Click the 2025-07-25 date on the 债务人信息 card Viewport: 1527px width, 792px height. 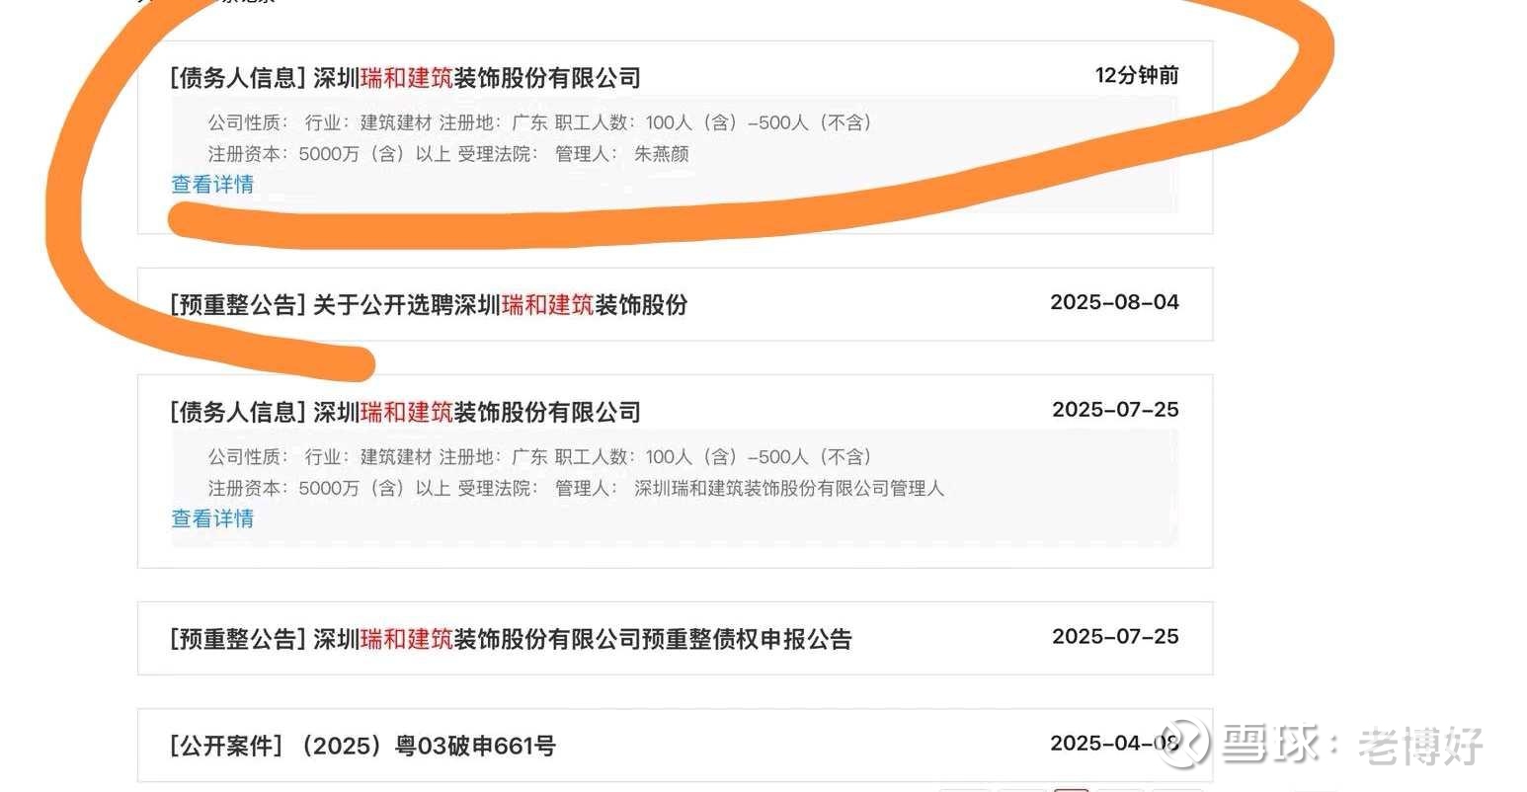[1116, 410]
